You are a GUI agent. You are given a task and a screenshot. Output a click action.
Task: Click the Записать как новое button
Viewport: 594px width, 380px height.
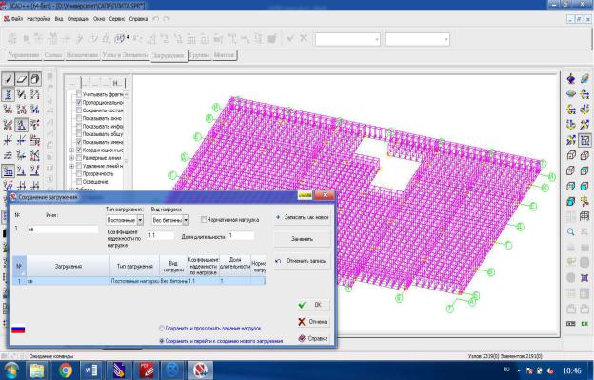(302, 217)
